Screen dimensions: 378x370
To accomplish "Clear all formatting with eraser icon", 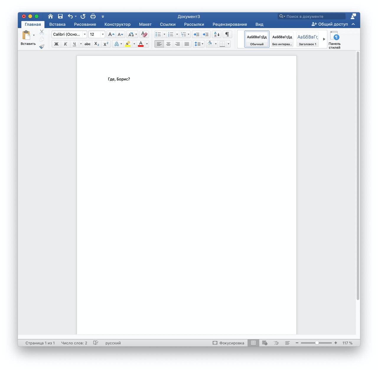I will click(144, 34).
